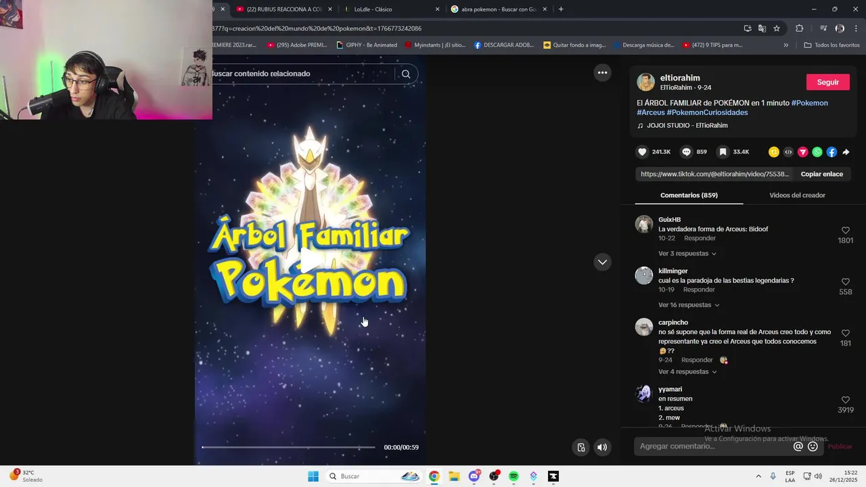
Task: Open 'DESCARGAR ADOB...' bookmark
Action: tap(504, 45)
